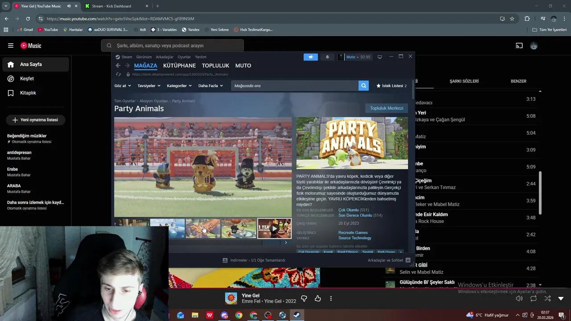The image size is (571, 321).
Task: Open the Arkadaşlar menu
Action: [x=165, y=57]
